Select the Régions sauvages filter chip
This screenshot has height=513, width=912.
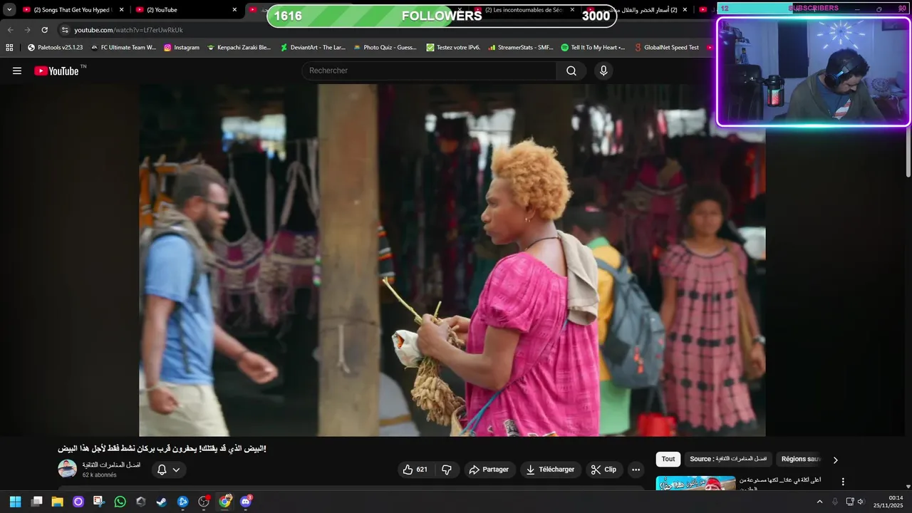point(801,460)
